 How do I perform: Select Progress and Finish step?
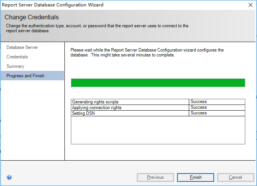pyautogui.click(x=32, y=76)
